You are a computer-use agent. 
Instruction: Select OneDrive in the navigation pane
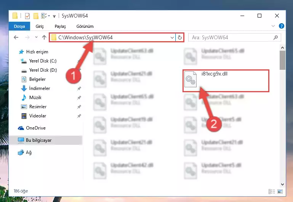36,128
